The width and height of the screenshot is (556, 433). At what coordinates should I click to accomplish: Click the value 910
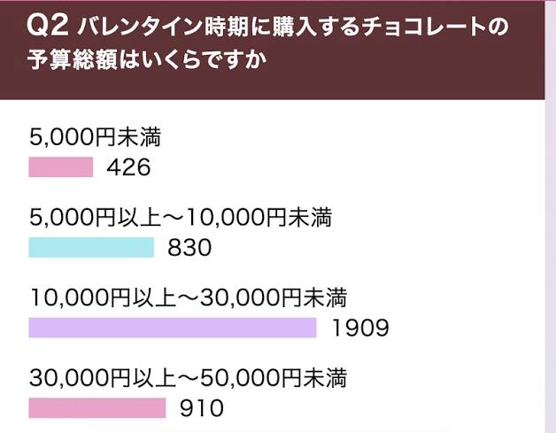202,409
